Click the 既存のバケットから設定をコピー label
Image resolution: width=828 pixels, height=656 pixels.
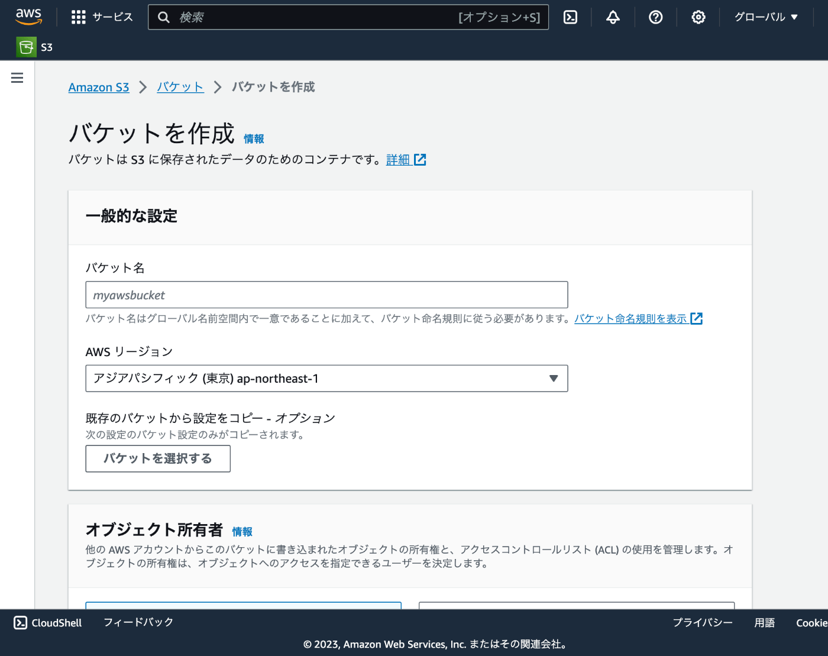(x=211, y=418)
